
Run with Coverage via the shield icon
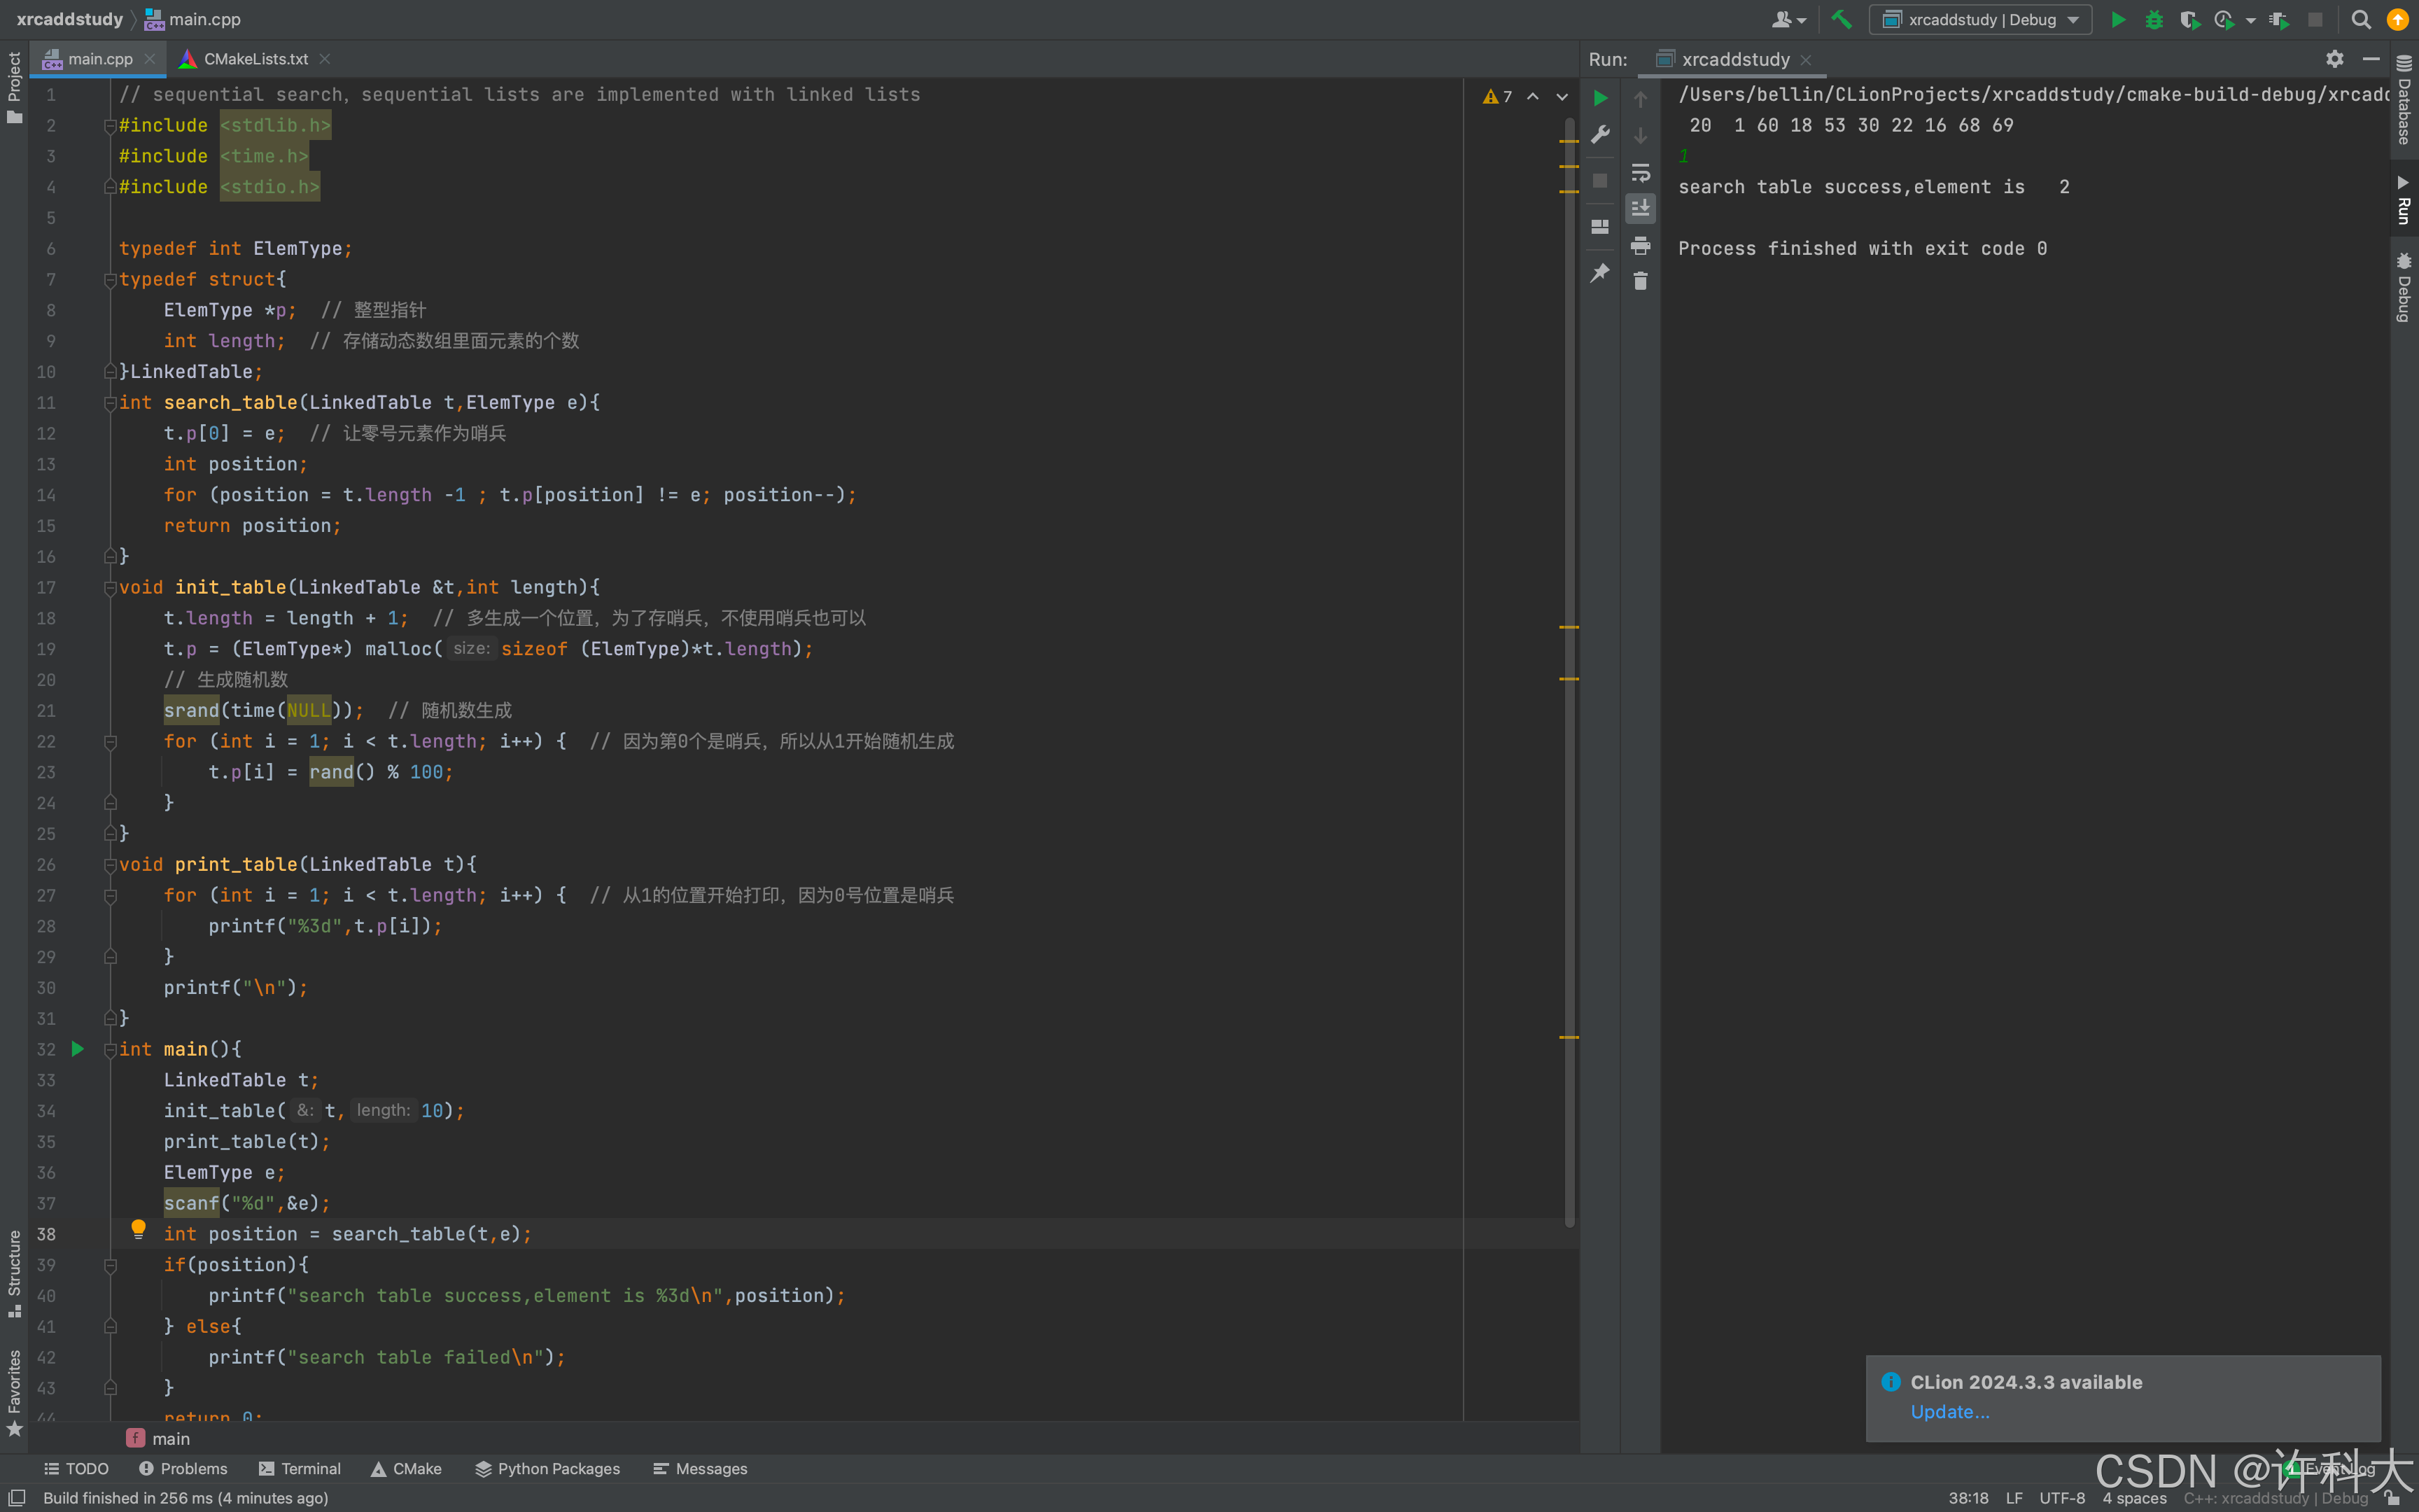[x=2188, y=19]
